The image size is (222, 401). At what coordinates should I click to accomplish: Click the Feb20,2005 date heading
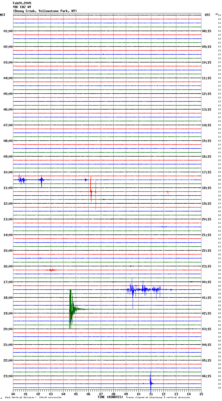[22, 3]
